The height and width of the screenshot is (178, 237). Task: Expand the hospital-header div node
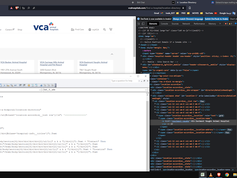141,56
